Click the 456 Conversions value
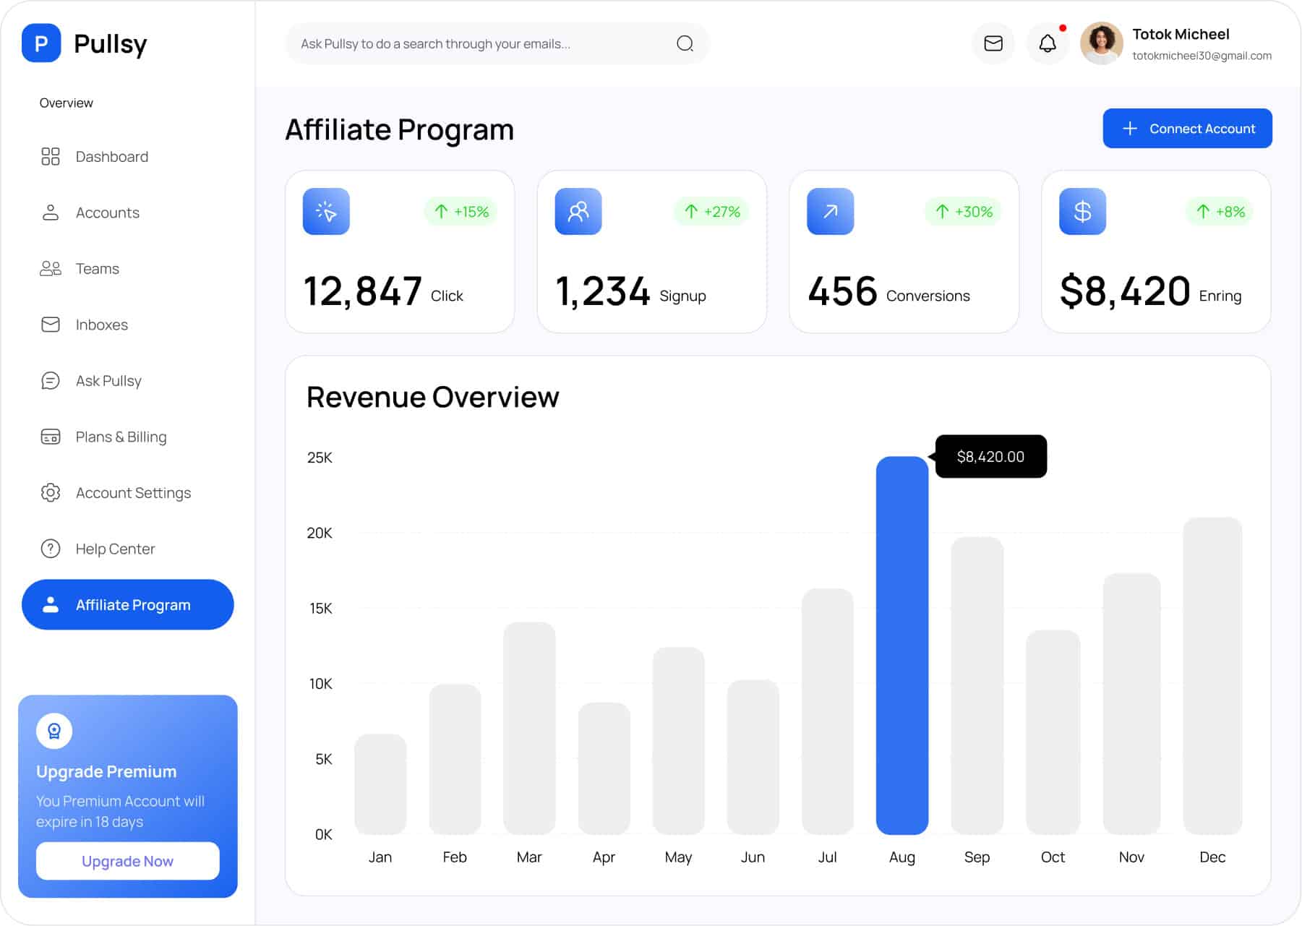Viewport: 1302px width, 926px height. (843, 291)
